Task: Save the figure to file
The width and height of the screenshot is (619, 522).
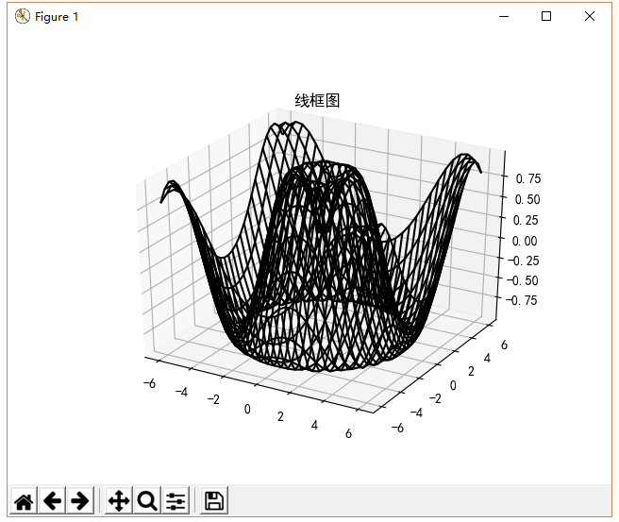Action: point(214,500)
